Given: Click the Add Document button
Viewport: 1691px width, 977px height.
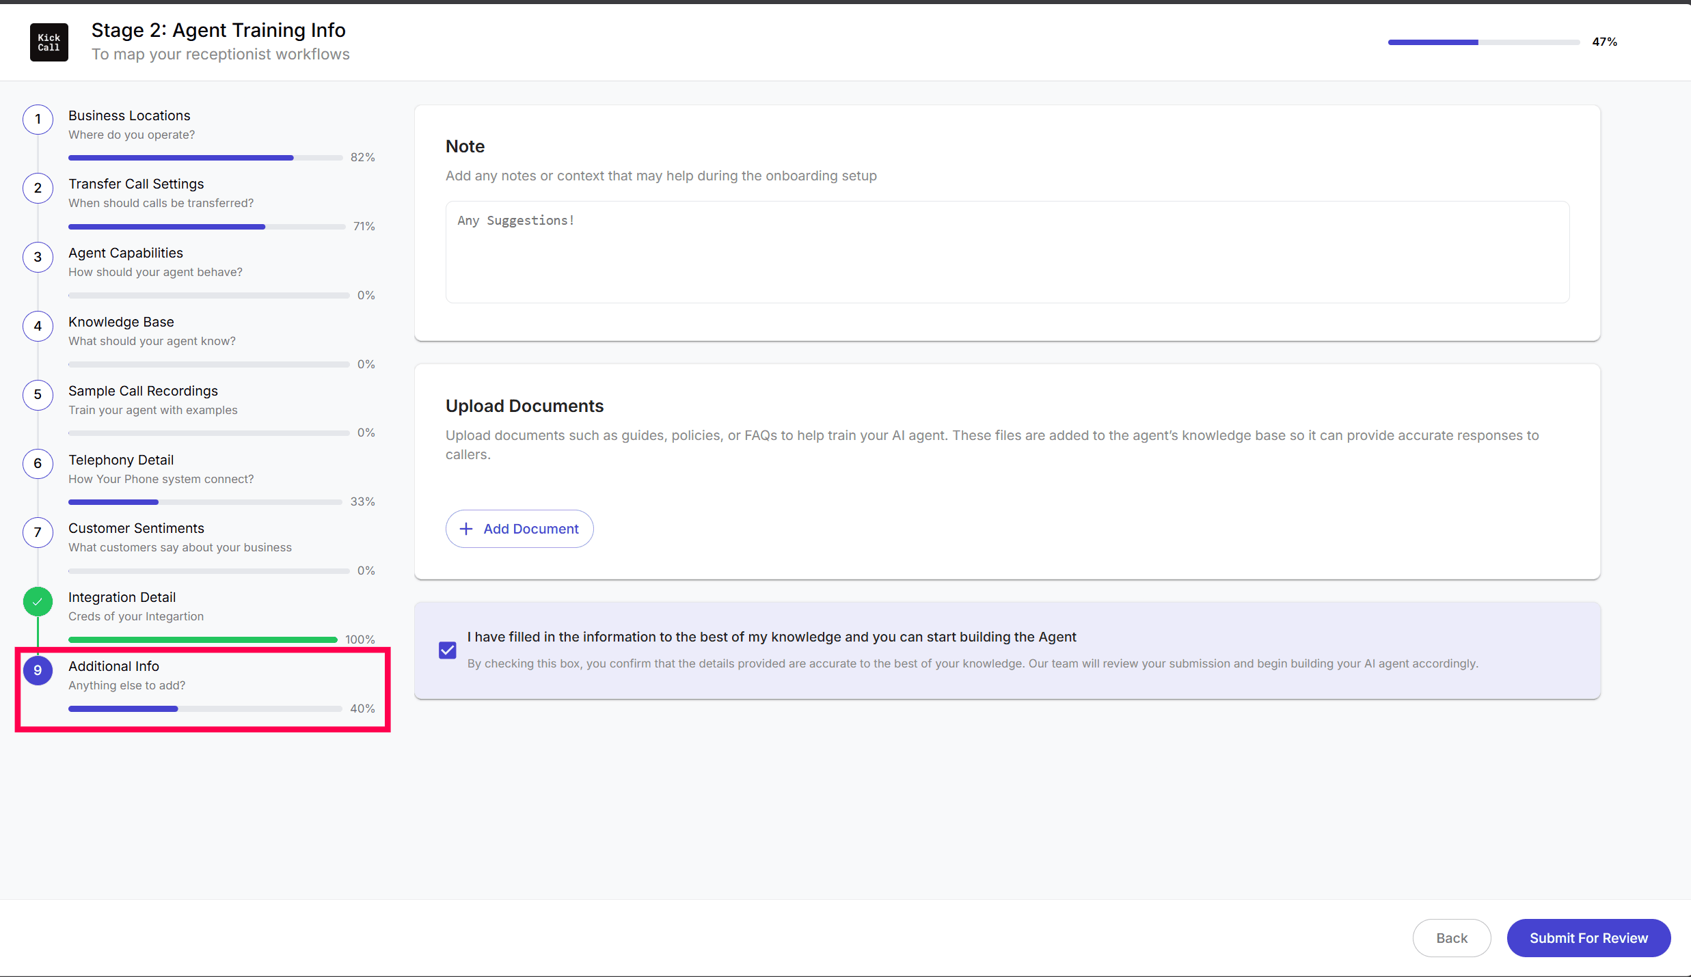Looking at the screenshot, I should (519, 529).
